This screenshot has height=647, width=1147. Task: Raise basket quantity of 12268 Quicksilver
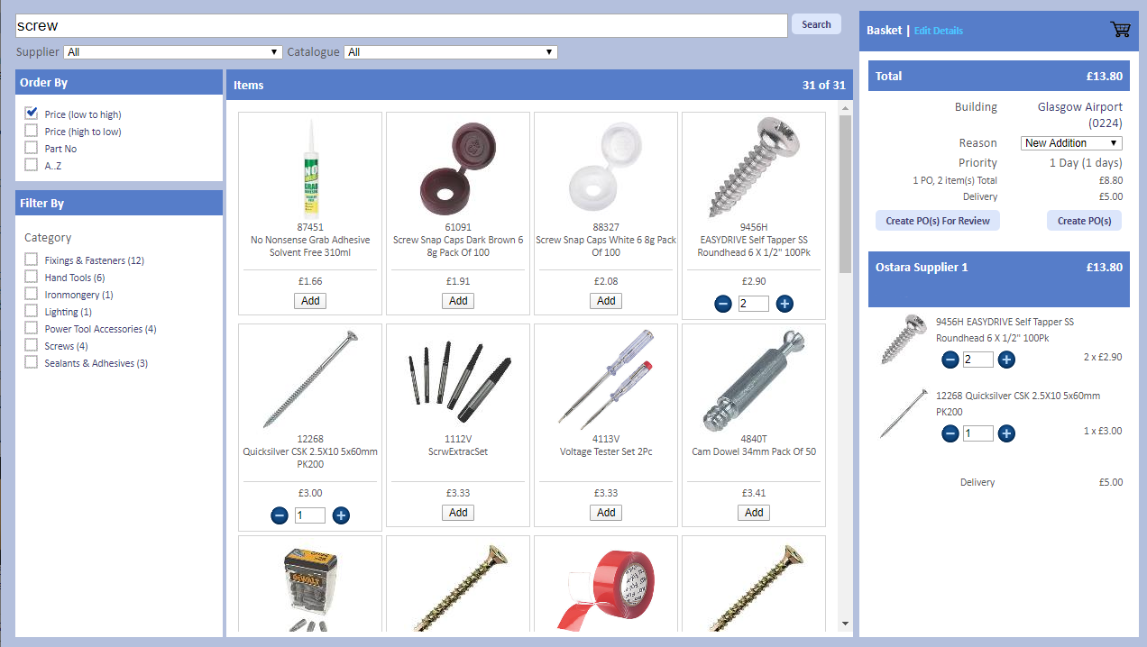[1006, 433]
